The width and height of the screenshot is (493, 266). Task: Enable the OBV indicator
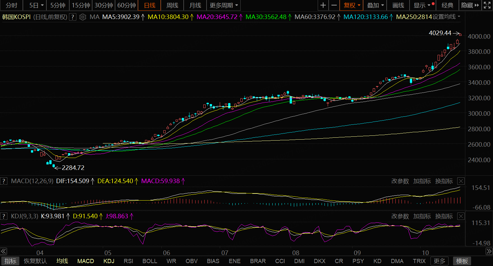pyautogui.click(x=192, y=261)
